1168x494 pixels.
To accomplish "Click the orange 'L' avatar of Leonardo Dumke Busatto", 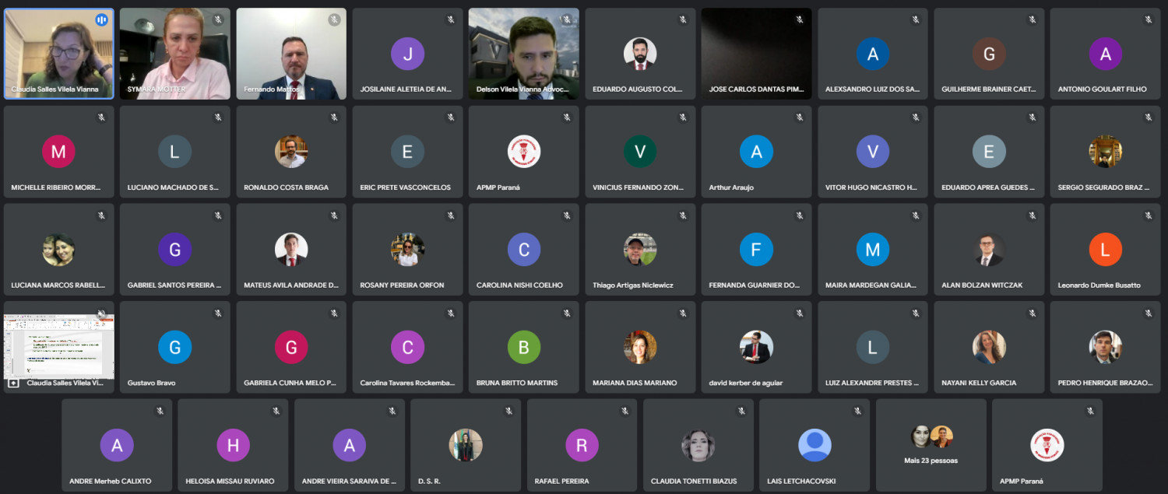I will point(1105,250).
